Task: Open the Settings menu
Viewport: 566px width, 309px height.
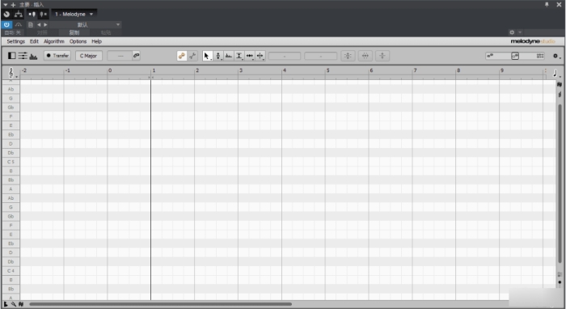Action: (x=16, y=41)
